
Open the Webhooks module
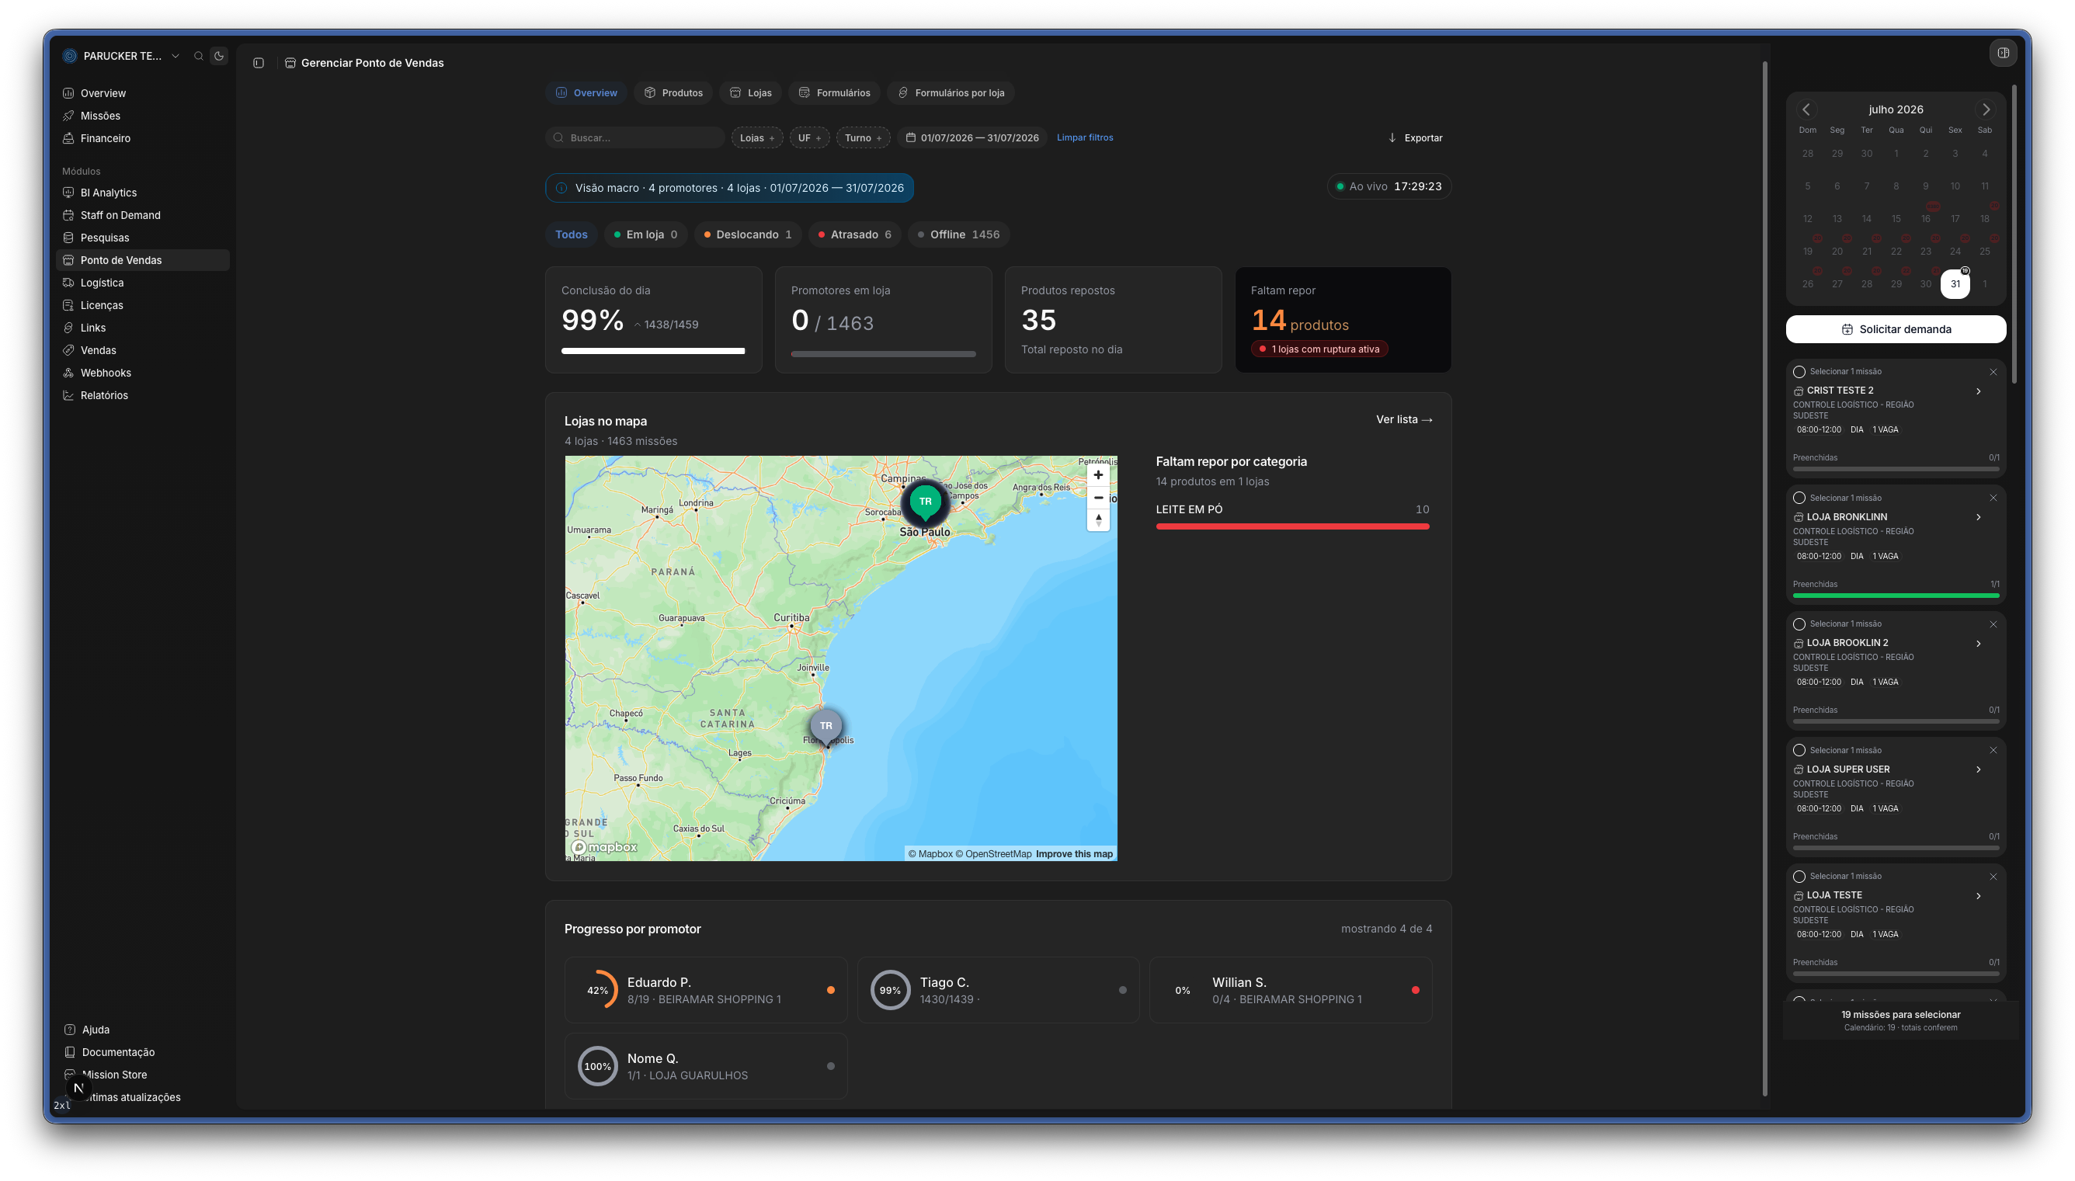[143, 373]
